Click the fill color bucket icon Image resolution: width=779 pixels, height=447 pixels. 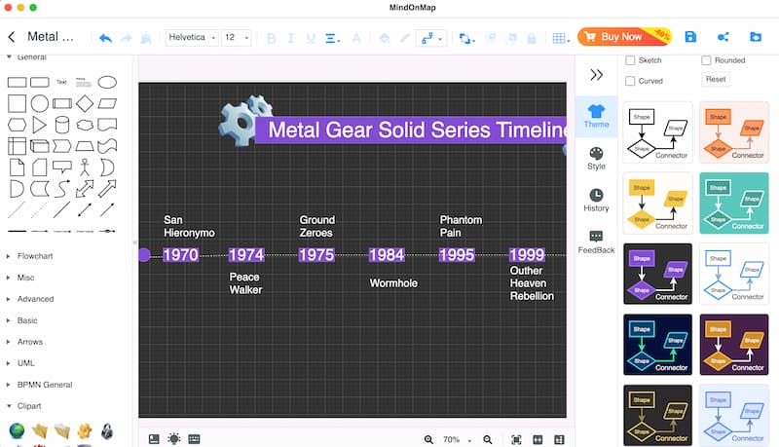[x=384, y=38]
